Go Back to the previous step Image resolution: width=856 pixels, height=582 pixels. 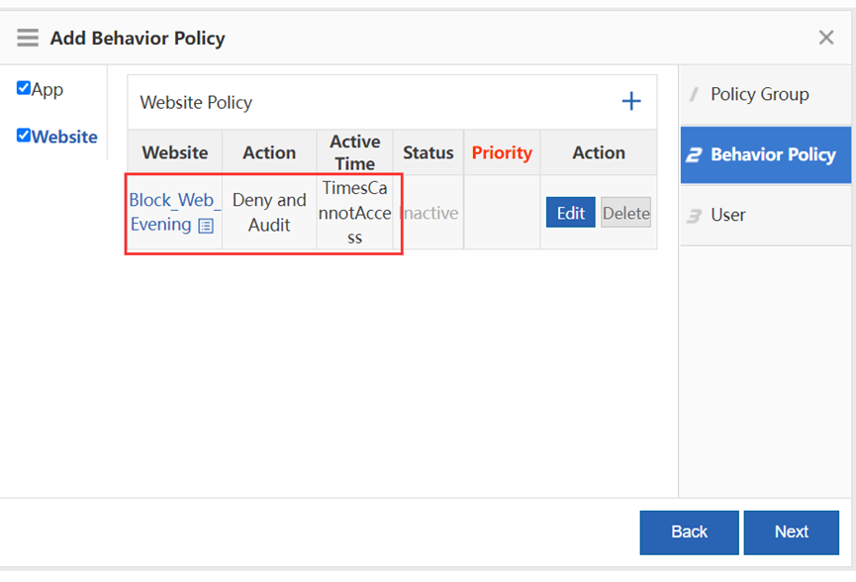tap(689, 533)
